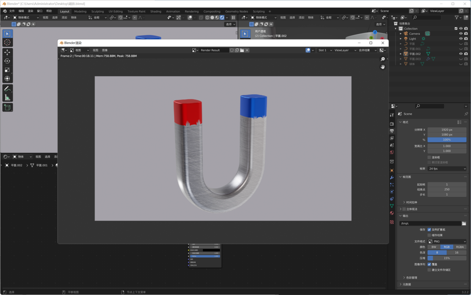Screen dimensions: 471x295
Task: Click the resolution 100% slider
Action: 447,140
